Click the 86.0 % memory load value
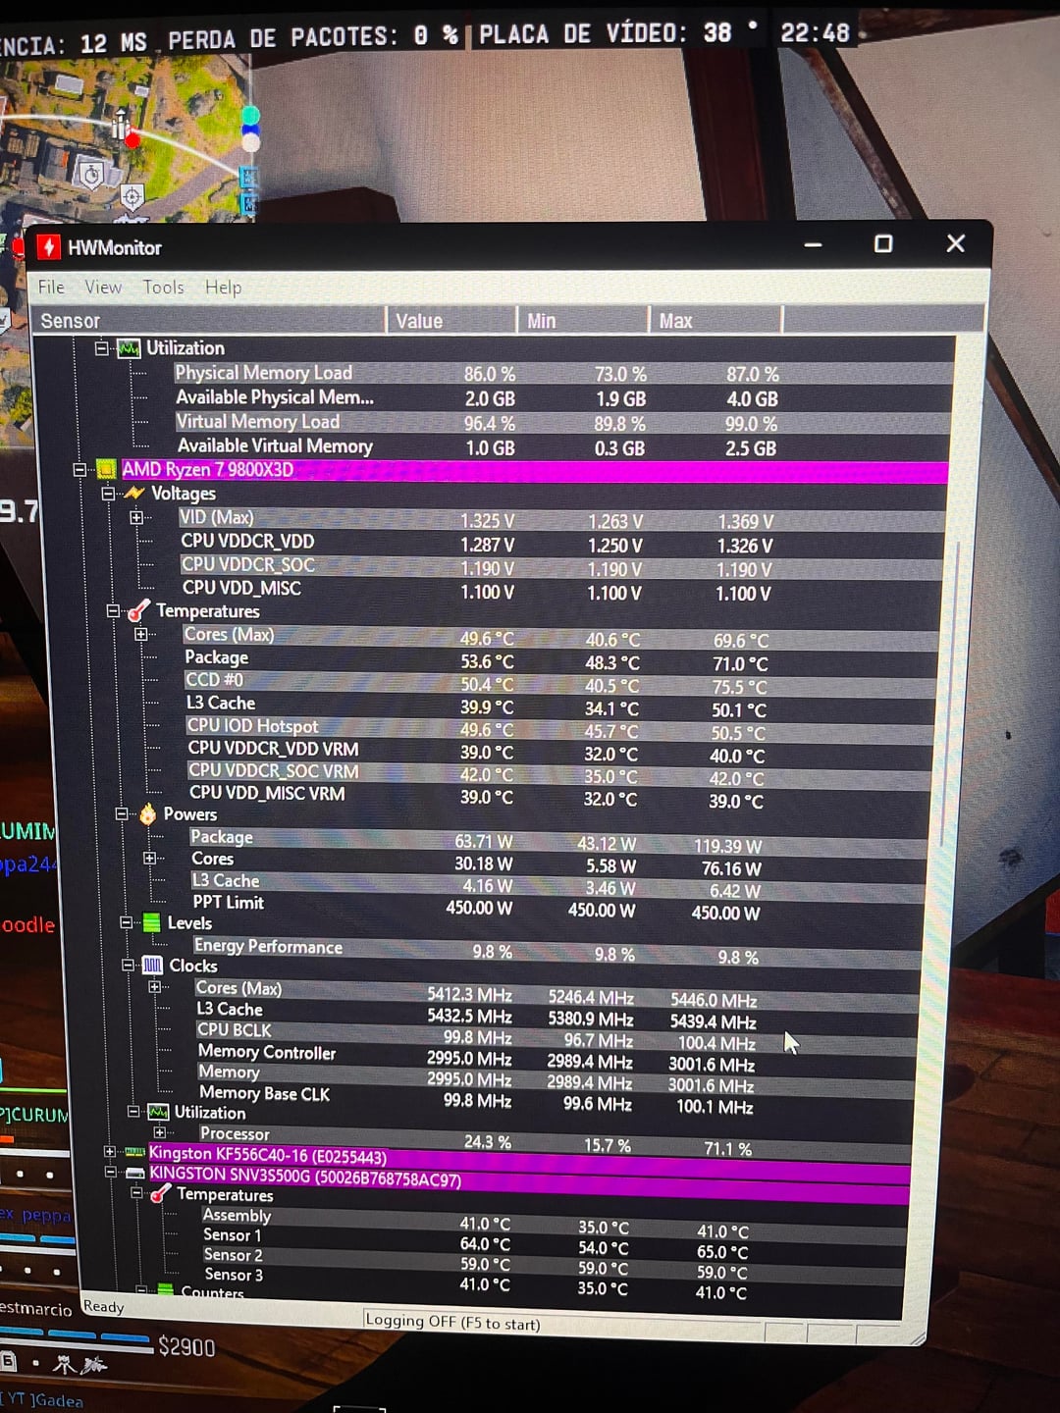The width and height of the screenshot is (1060, 1413). pos(490,374)
